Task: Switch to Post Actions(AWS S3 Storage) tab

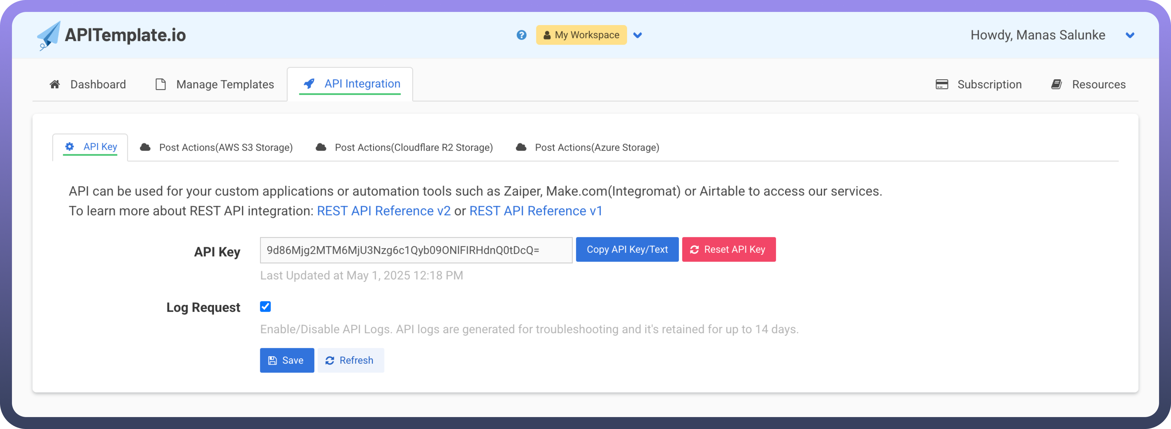Action: pyautogui.click(x=226, y=148)
